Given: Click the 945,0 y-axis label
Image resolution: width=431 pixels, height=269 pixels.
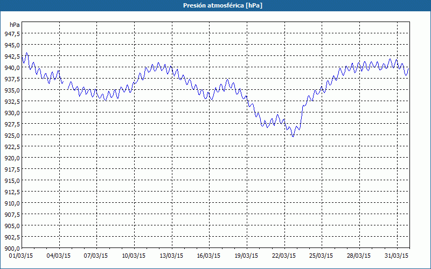Looking at the screenshot, I should tap(12, 45).
